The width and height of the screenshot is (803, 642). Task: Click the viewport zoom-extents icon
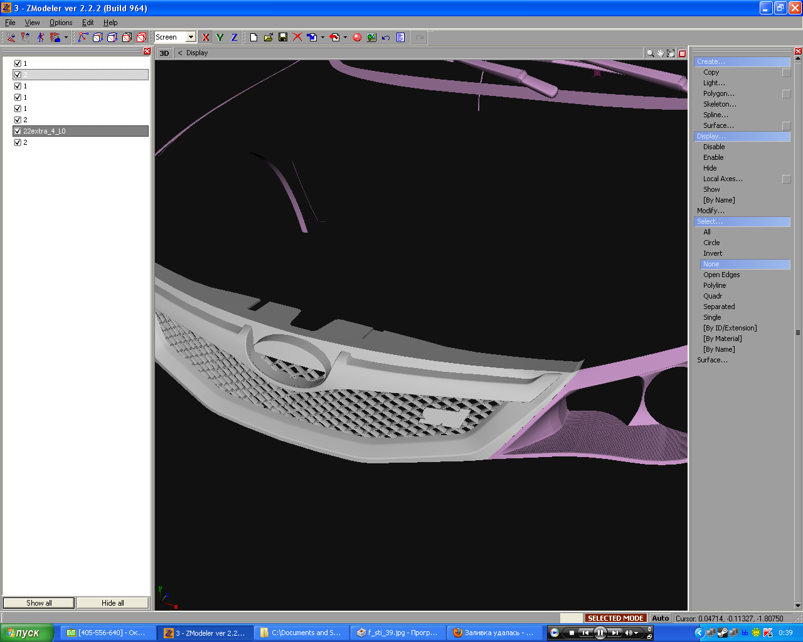(x=671, y=53)
